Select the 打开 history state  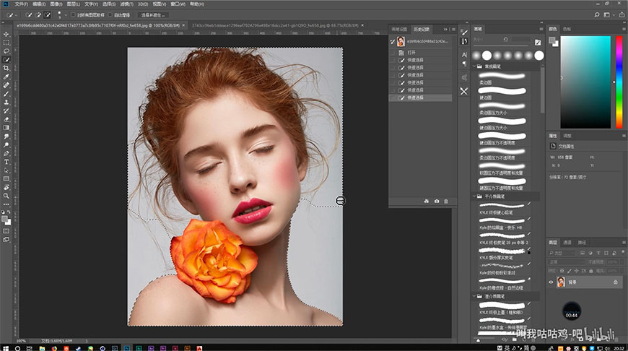tap(411, 53)
